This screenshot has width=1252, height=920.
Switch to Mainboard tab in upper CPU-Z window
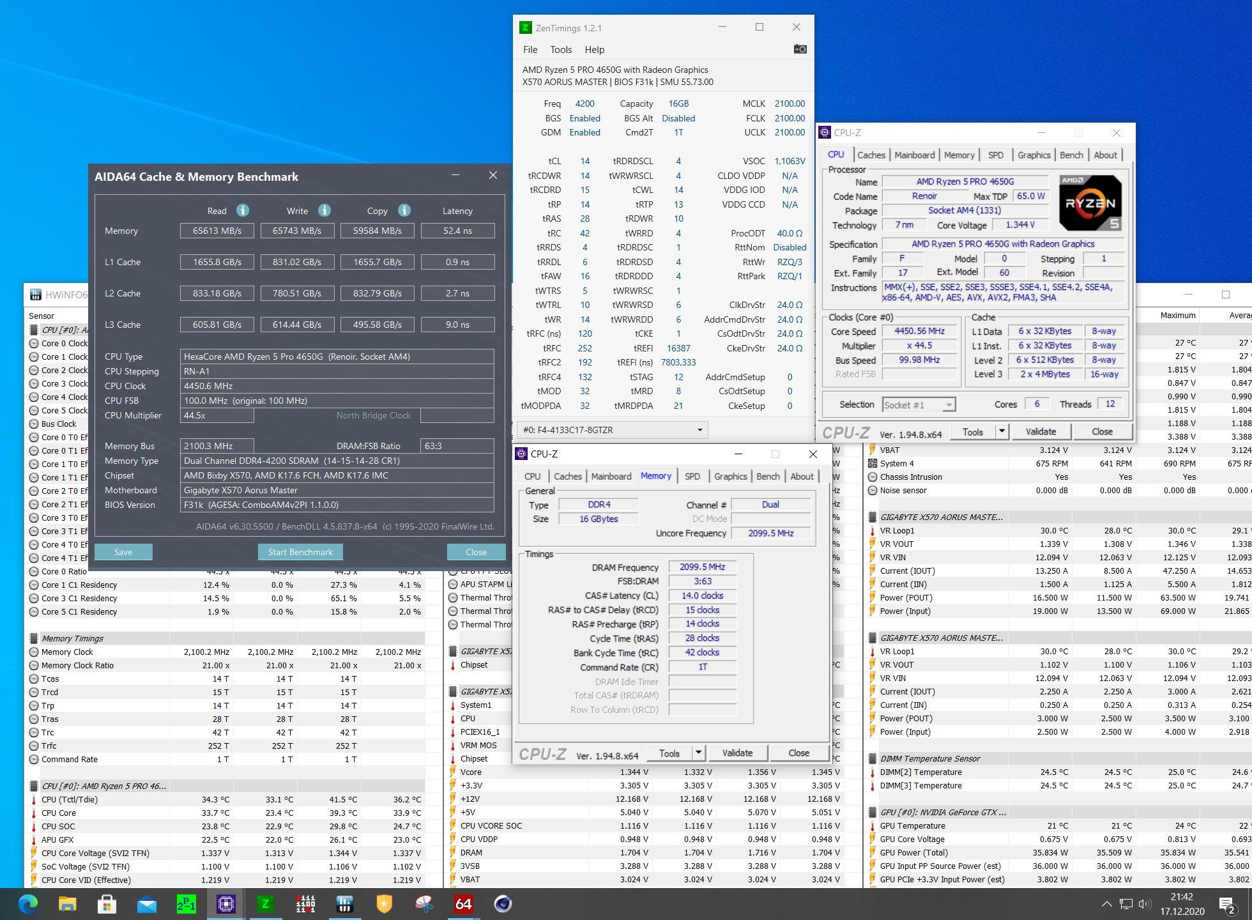coord(914,155)
